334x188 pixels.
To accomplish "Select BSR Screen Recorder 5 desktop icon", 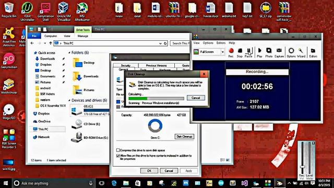I will pos(9,138).
